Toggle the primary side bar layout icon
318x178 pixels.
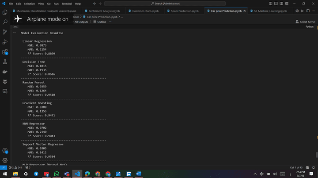click(x=271, y=4)
